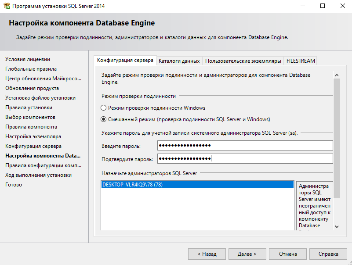The width and height of the screenshot is (352, 265).
Task: Switch to the FILESTREAM tab
Action: pos(301,61)
